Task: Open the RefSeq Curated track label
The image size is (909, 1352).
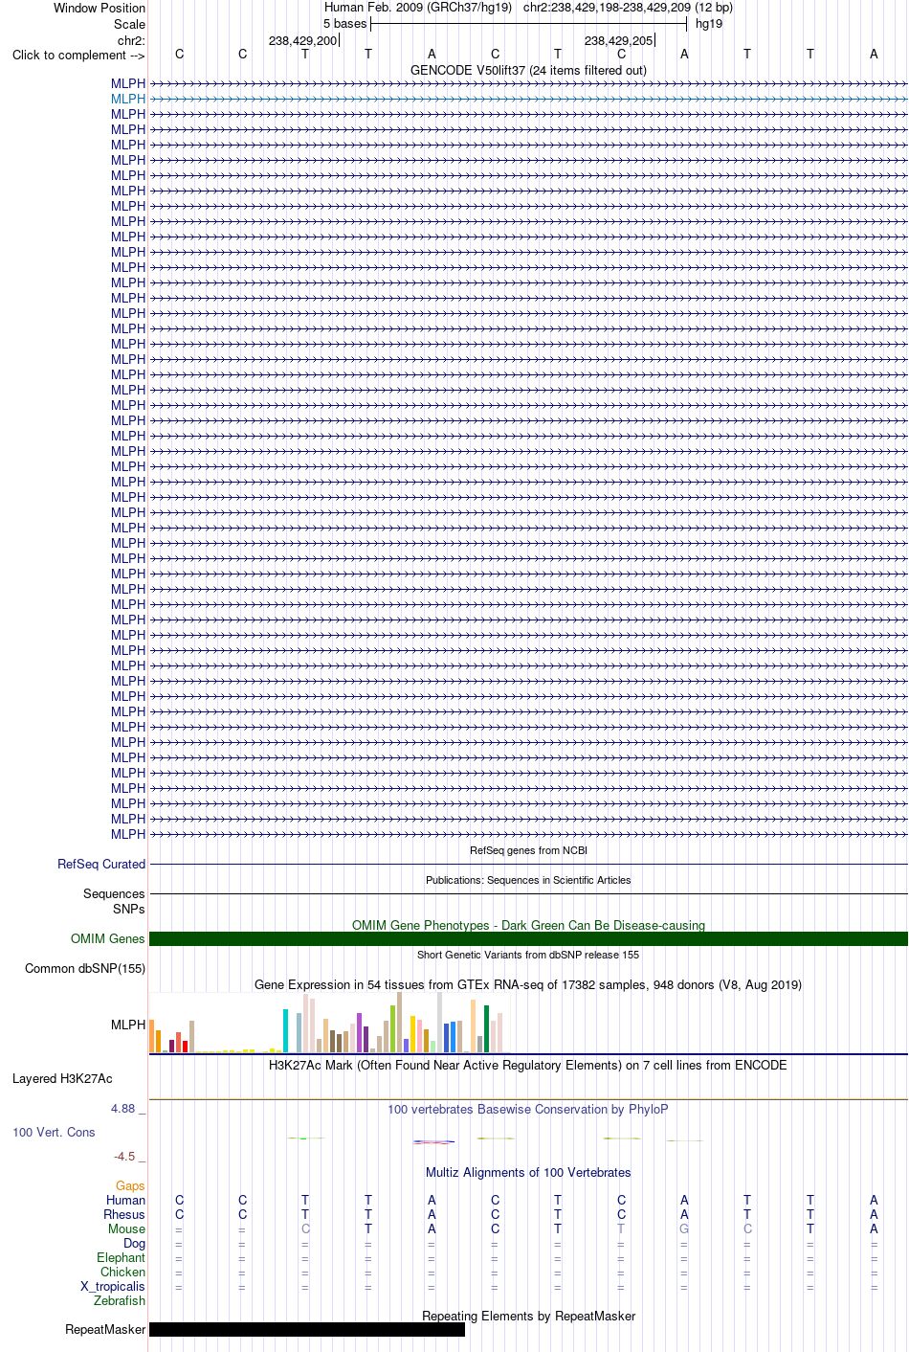Action: 101,864
